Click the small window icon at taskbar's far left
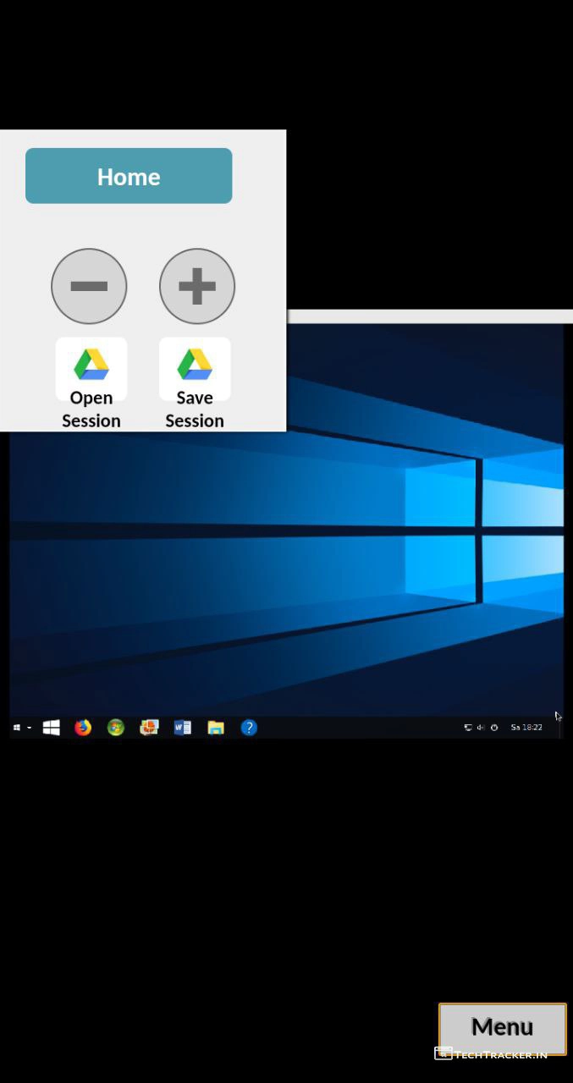The height and width of the screenshot is (1083, 573). pos(17,728)
